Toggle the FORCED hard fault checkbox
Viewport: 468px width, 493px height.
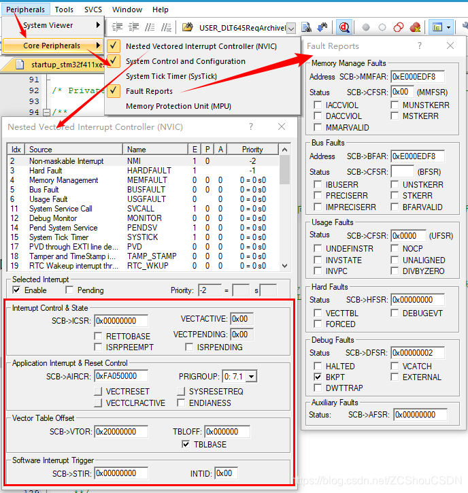[318, 324]
